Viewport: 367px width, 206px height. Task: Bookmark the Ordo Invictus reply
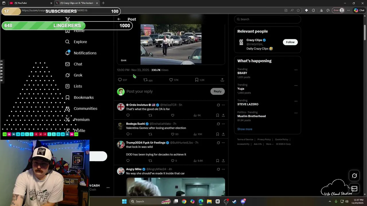[218, 115]
